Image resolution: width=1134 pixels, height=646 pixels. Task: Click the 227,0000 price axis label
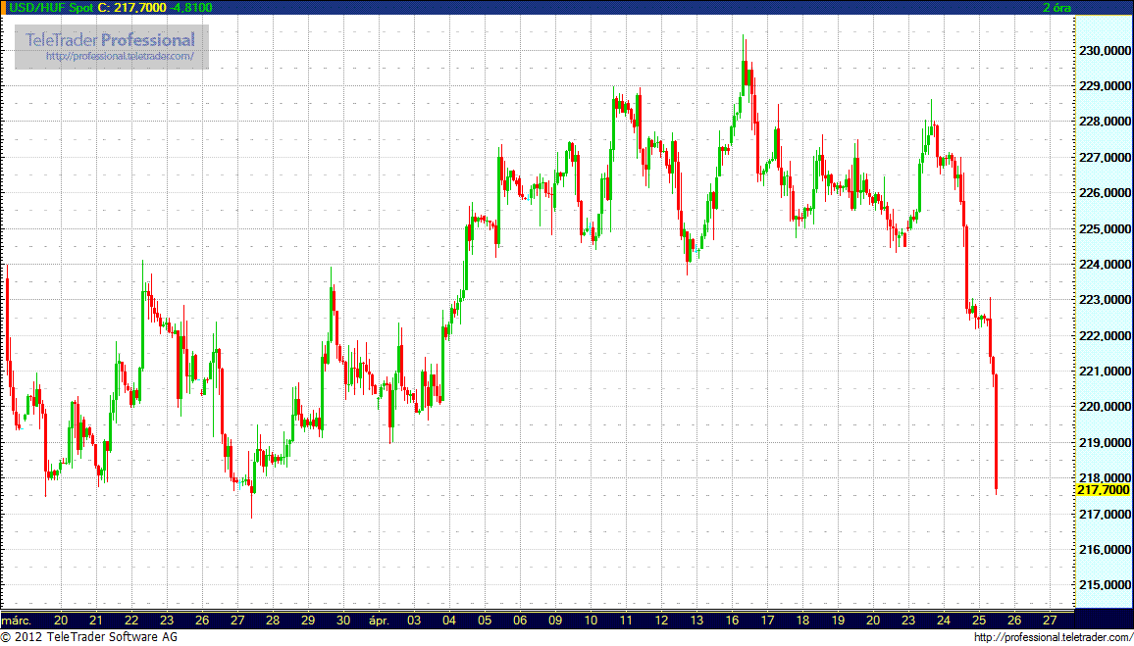coord(1106,158)
